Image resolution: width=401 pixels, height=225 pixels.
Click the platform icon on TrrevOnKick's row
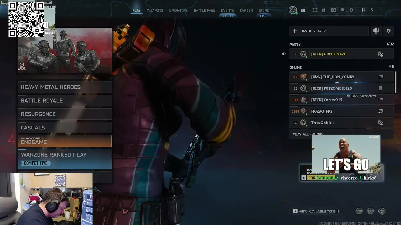pos(381,122)
